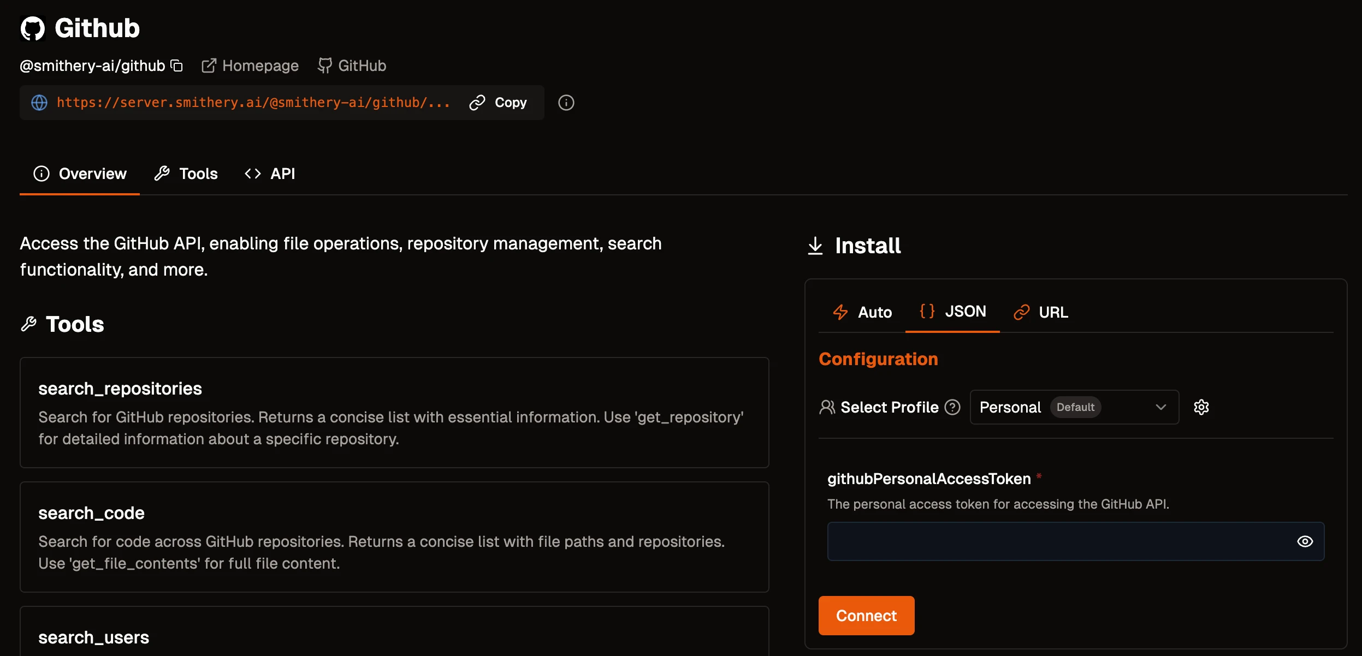Click the Install download icon
1362x656 pixels.
click(x=815, y=246)
